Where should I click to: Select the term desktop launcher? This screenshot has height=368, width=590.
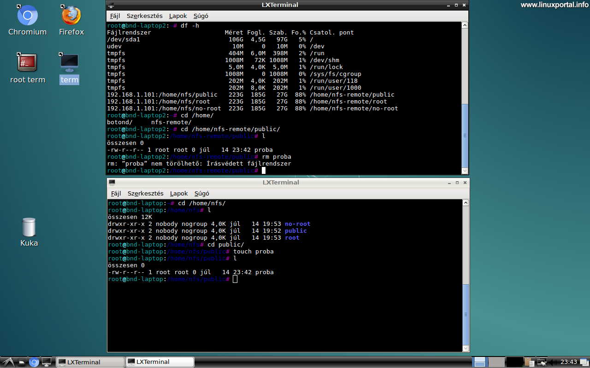pos(70,68)
